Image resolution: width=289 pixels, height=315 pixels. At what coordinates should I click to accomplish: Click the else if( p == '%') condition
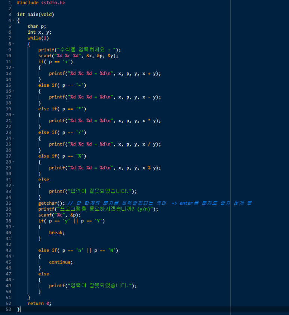click(x=62, y=156)
